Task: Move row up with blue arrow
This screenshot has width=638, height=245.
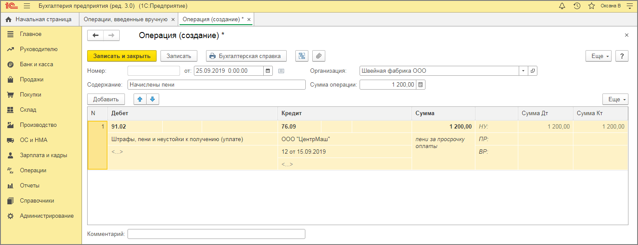Action: (140, 99)
